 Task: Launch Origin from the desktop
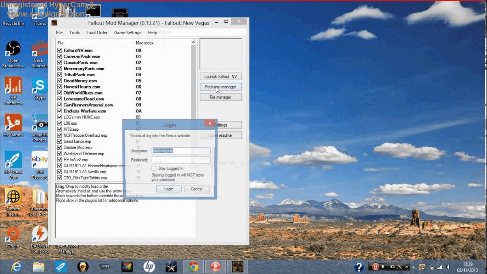coord(13,237)
